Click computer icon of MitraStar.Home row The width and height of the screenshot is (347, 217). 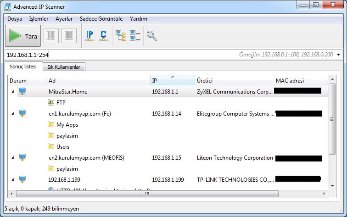[22, 91]
